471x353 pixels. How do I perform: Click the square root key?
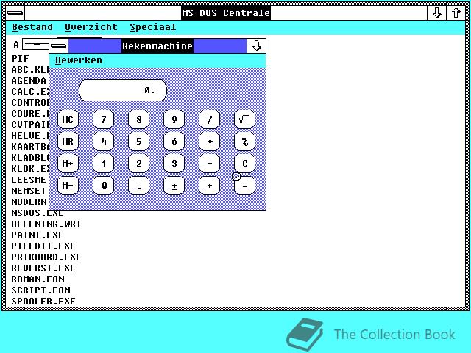point(244,119)
